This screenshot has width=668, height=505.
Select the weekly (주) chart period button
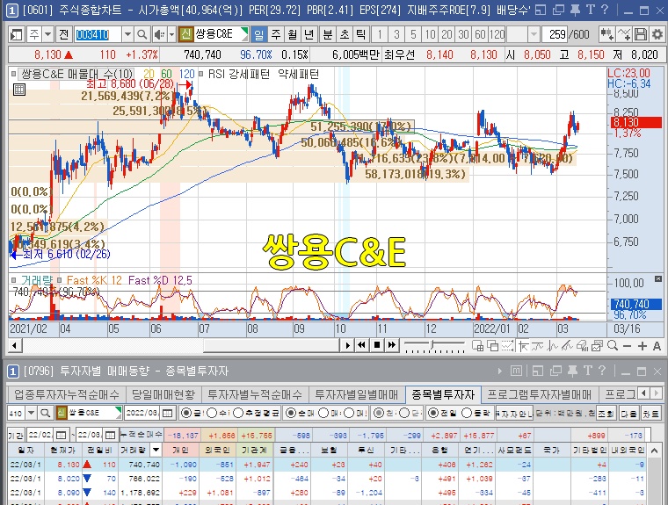click(276, 34)
